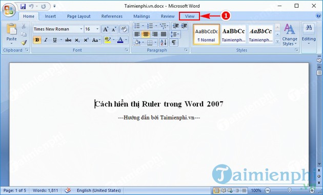Open font color dropdown arrow

pyautogui.click(x=126, y=40)
